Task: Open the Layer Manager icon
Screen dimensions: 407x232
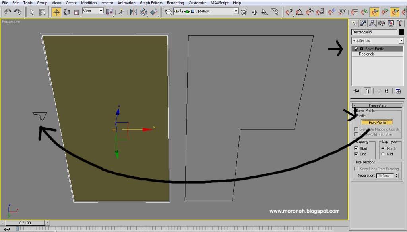Action: (169, 12)
